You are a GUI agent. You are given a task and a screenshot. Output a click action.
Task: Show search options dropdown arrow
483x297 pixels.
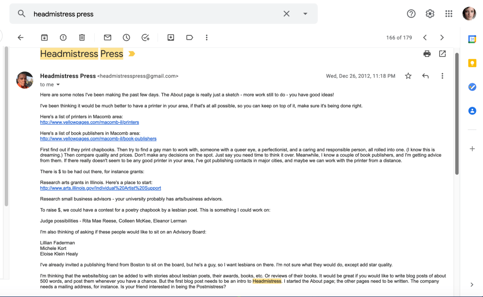305,14
